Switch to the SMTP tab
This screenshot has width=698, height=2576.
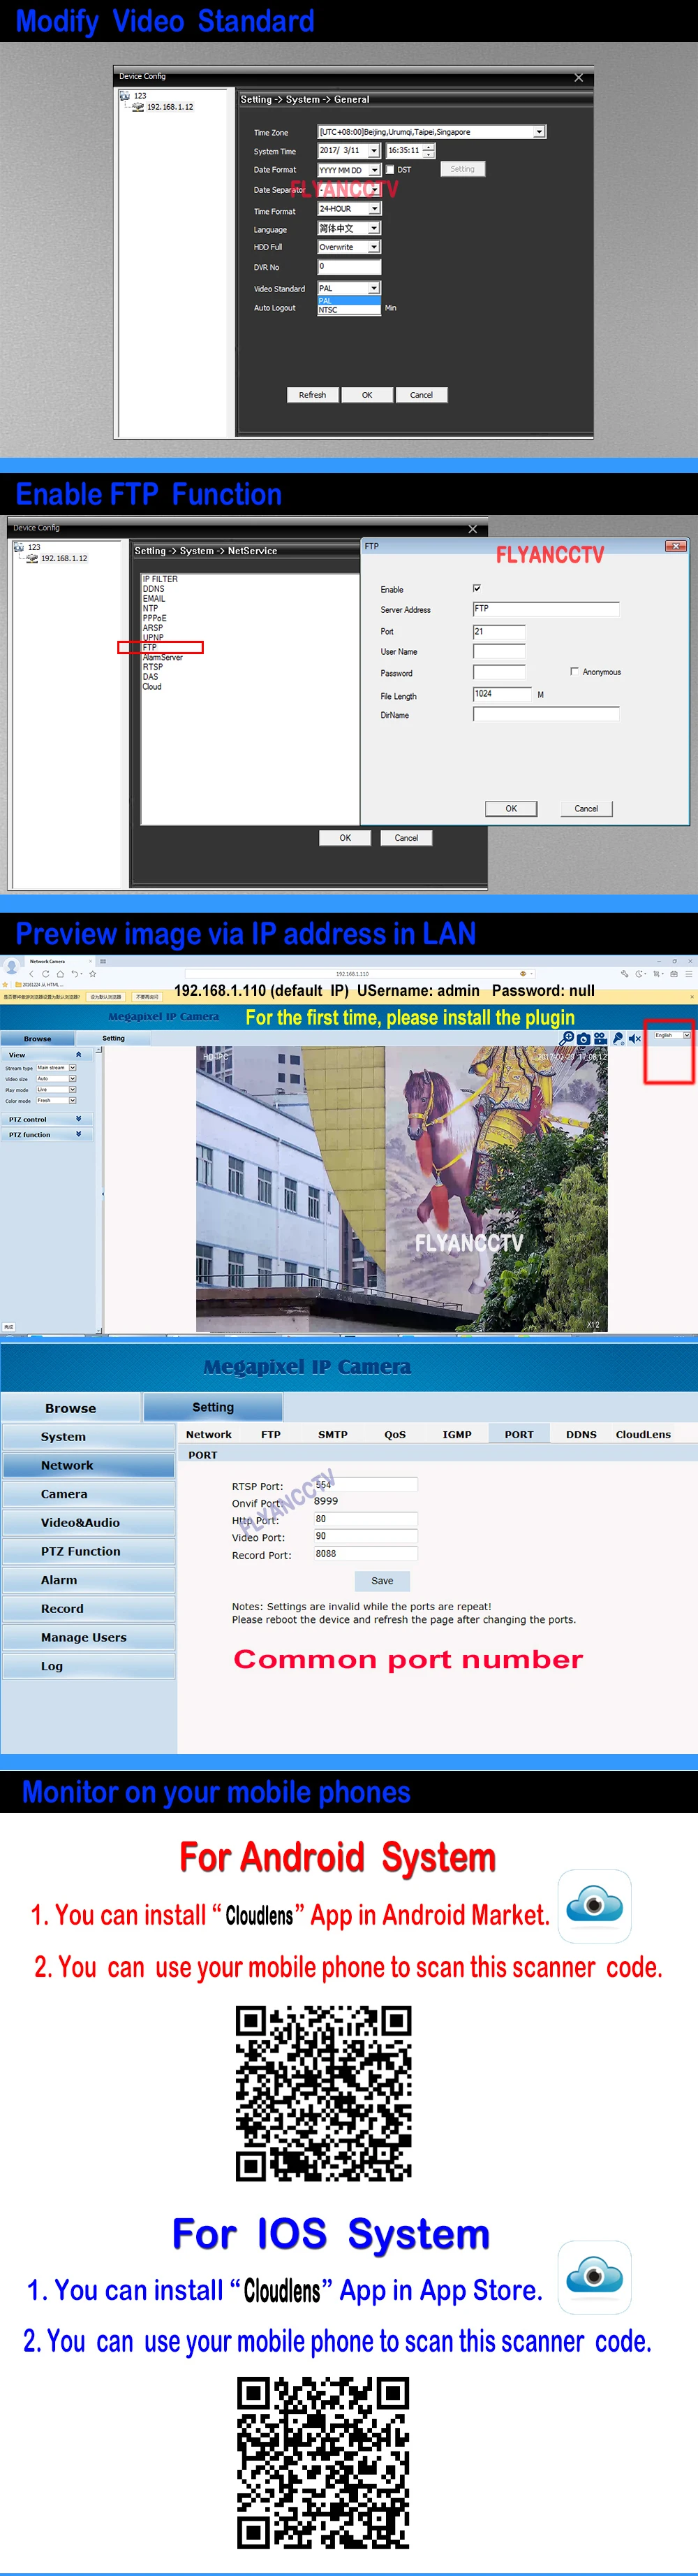(332, 1434)
